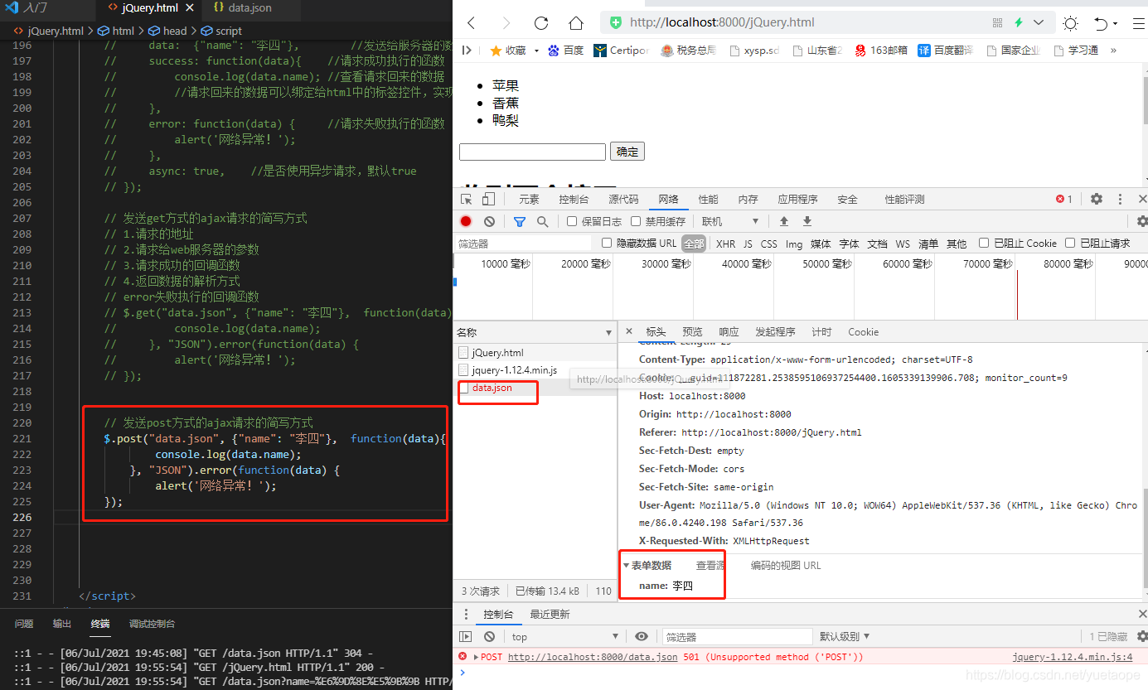Click the export HAR download arrow
The image size is (1148, 690).
[x=807, y=221]
